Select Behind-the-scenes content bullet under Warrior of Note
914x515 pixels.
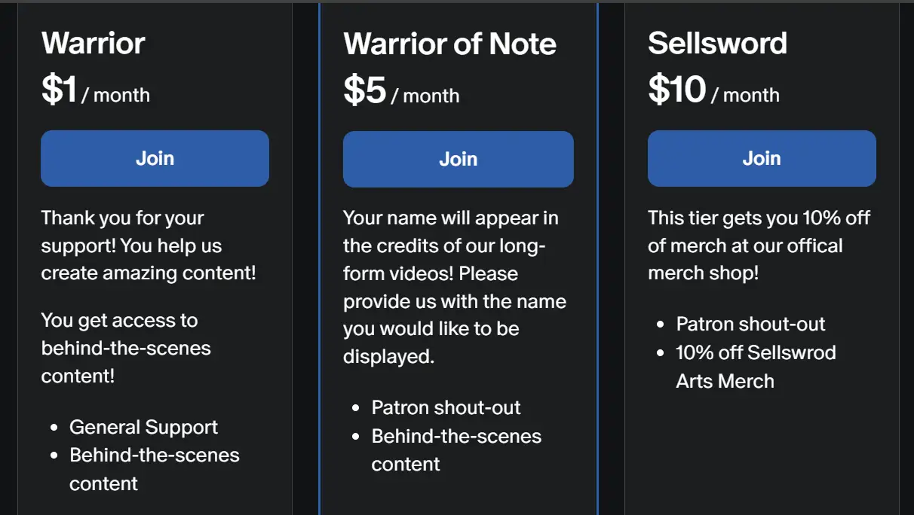point(456,449)
